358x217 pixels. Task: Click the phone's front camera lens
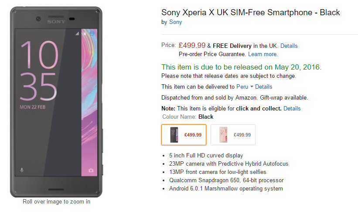(x=38, y=19)
